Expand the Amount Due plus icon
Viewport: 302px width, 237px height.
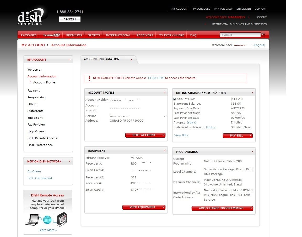coord(175,99)
